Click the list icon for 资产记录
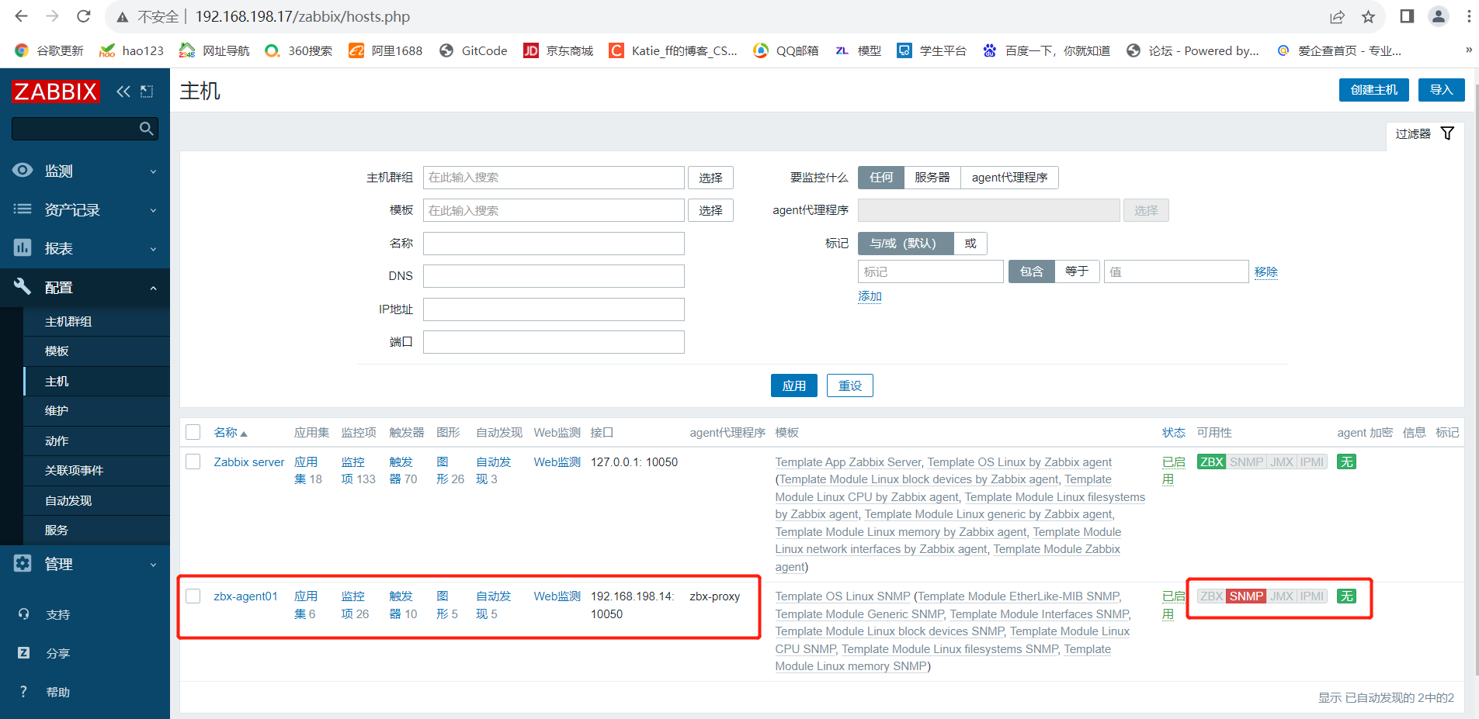 point(23,209)
